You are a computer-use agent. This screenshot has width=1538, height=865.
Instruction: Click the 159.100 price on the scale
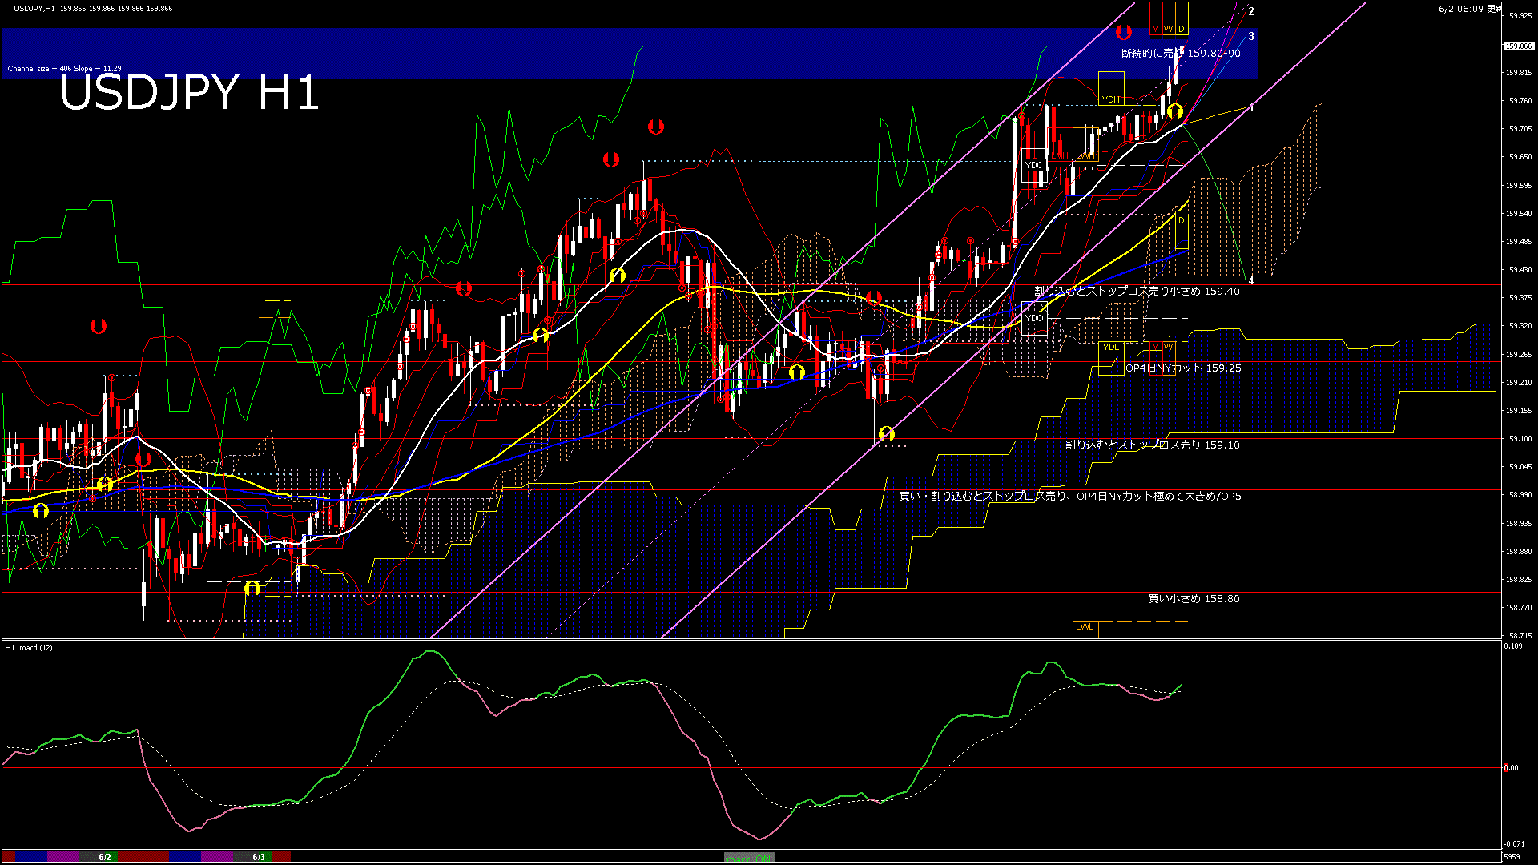[1519, 439]
